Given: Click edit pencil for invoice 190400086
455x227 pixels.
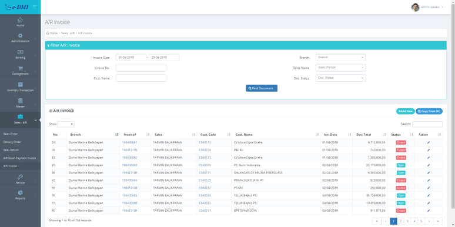Looking at the screenshot, I should tap(429, 203).
